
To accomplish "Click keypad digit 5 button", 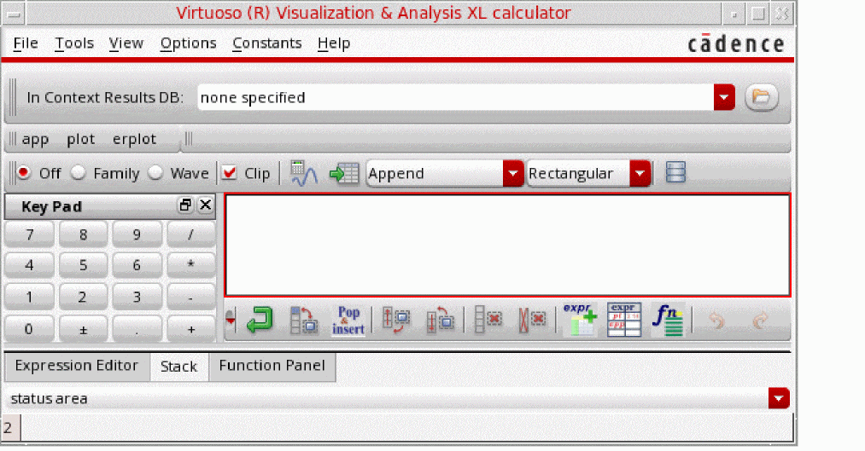I will pyautogui.click(x=83, y=265).
